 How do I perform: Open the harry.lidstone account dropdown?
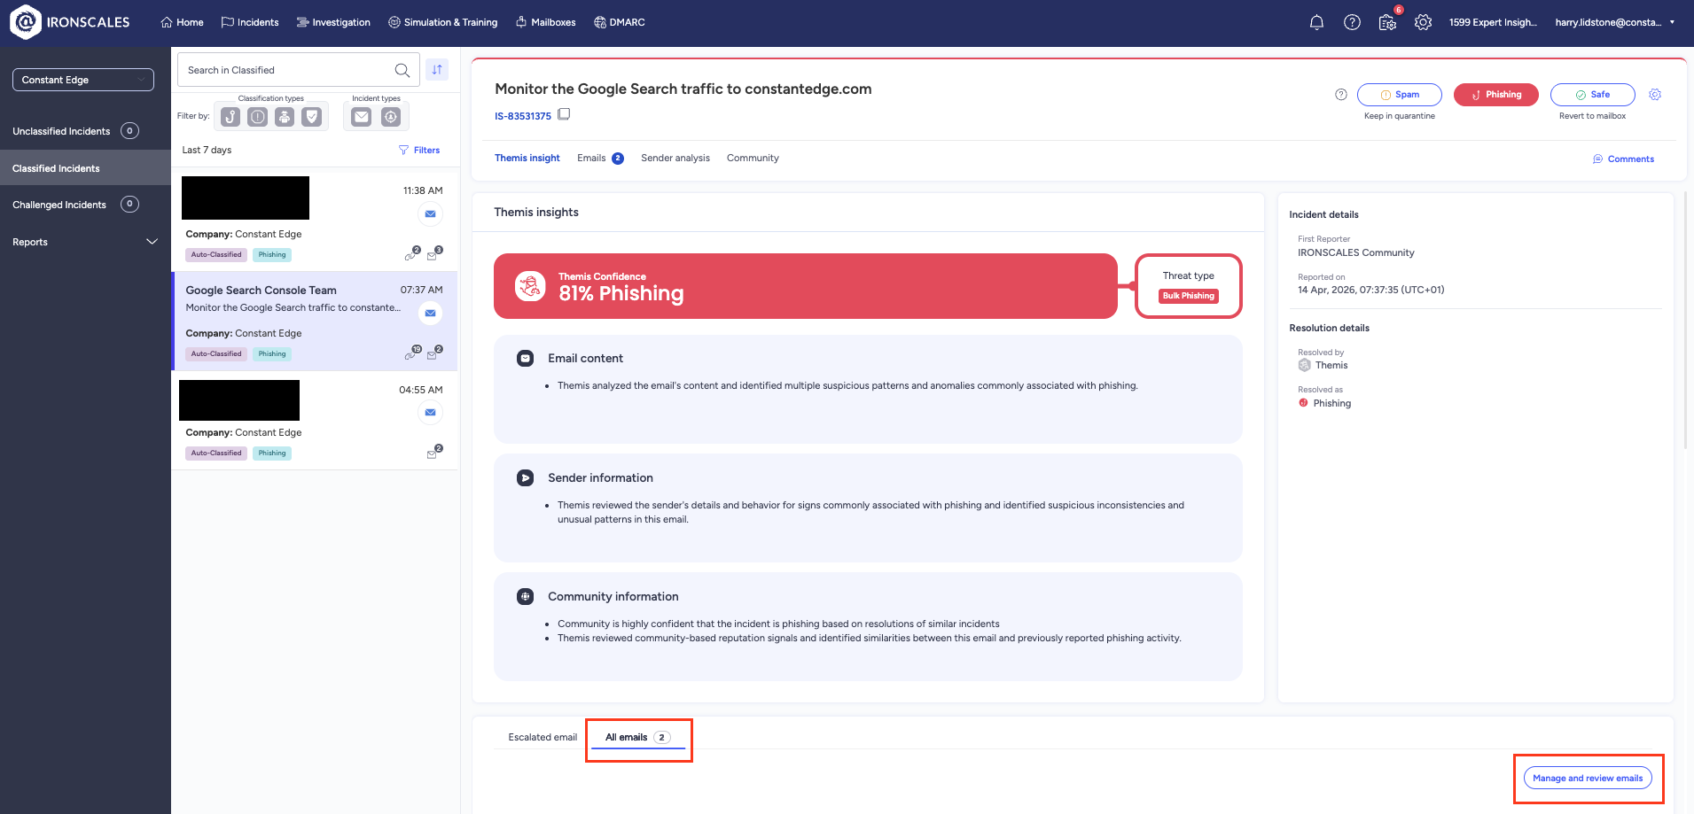coord(1615,22)
